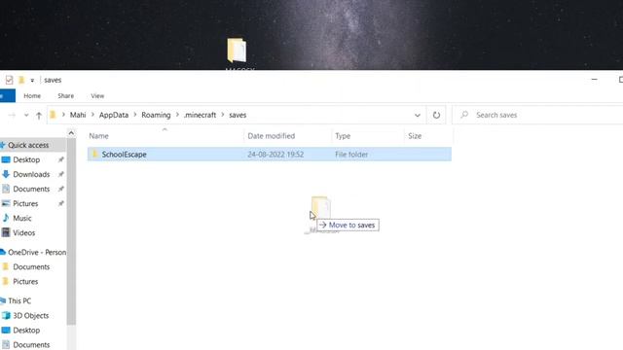The width and height of the screenshot is (623, 350).
Task: Open Desktop under Quick access
Action: (x=26, y=159)
